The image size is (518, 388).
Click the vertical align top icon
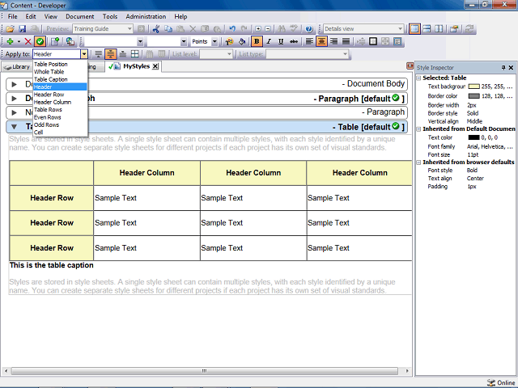click(98, 54)
